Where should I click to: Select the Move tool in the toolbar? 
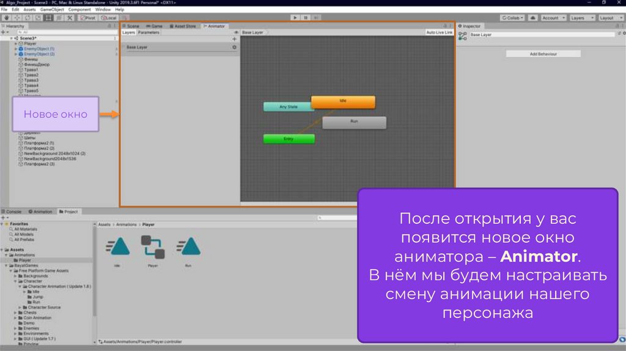click(17, 18)
